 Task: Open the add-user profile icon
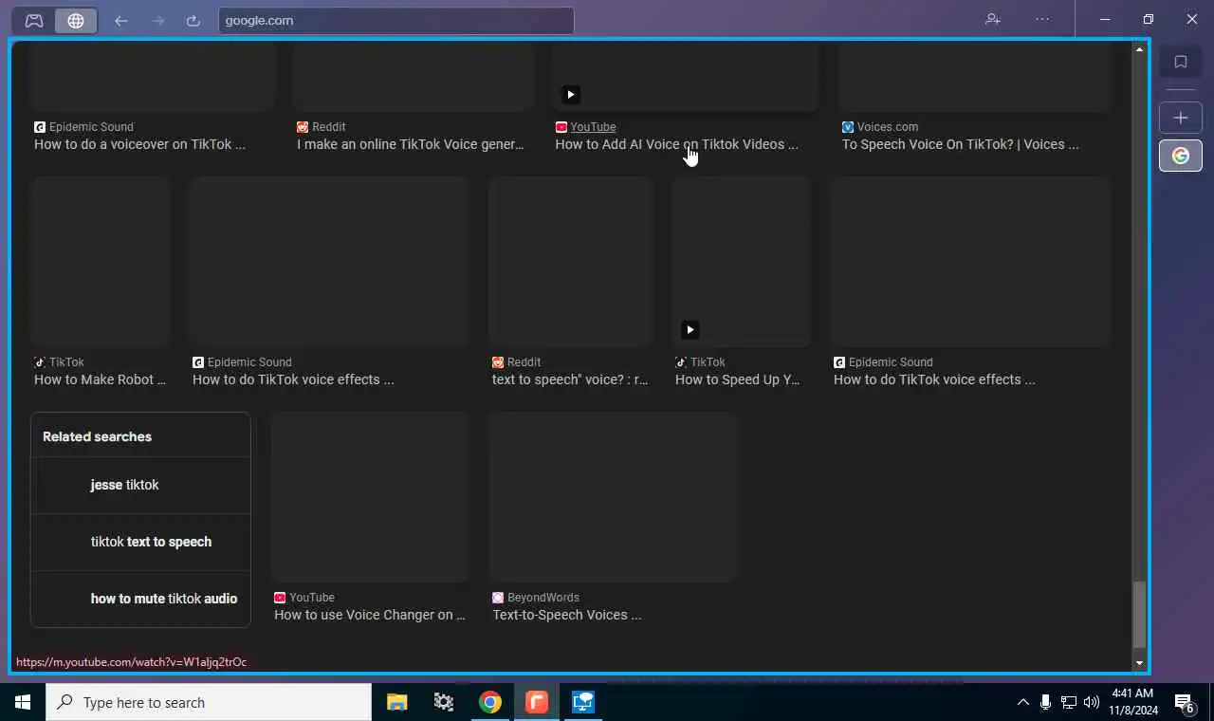[993, 19]
